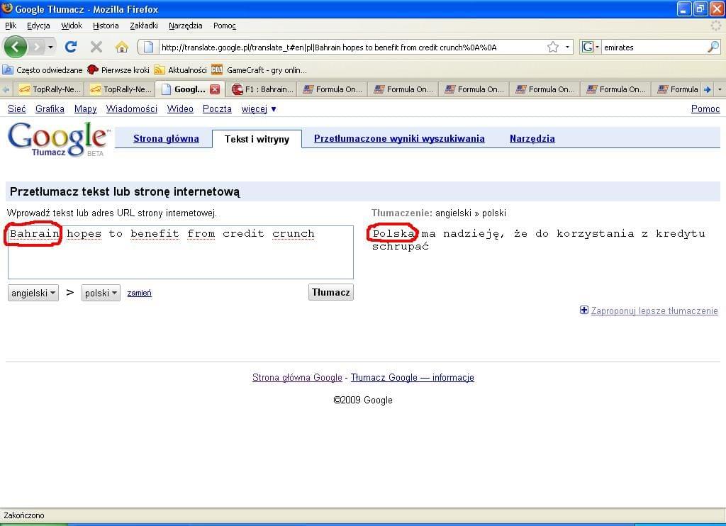Switch to the Narzędzia translator tab

pyautogui.click(x=532, y=138)
